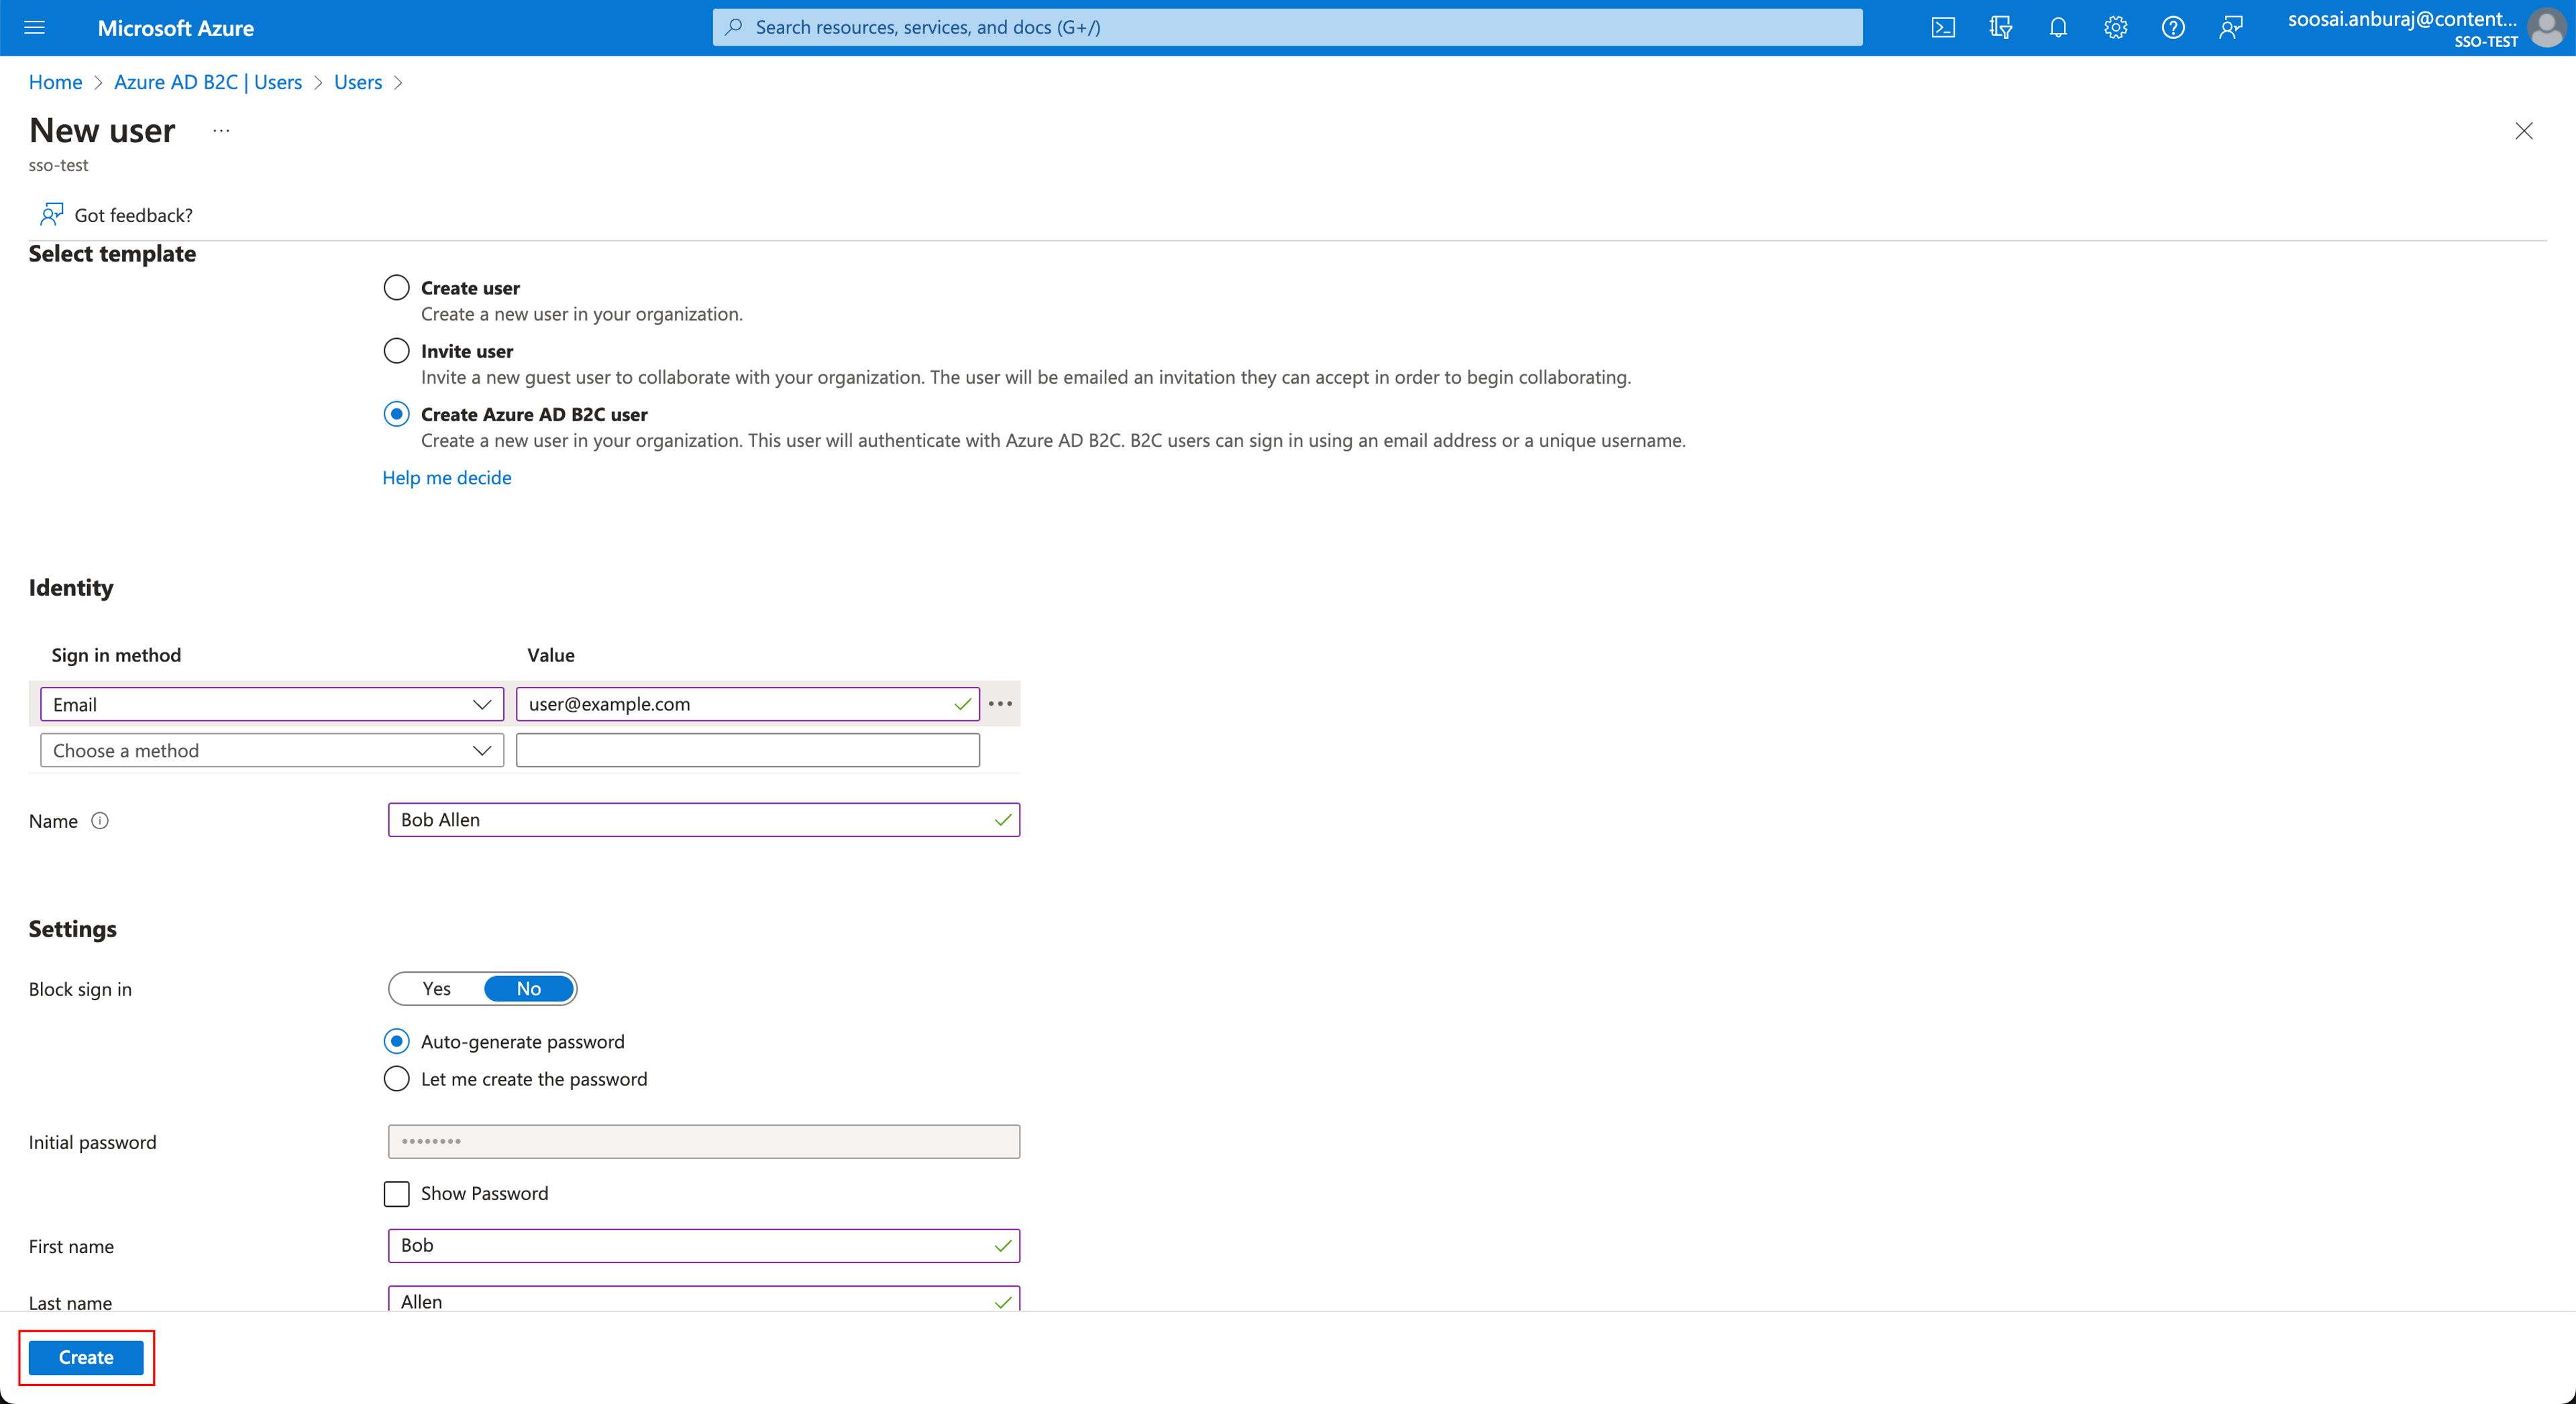This screenshot has height=1404, width=2576.
Task: Click the Microsoft Azure logo text
Action: (176, 28)
